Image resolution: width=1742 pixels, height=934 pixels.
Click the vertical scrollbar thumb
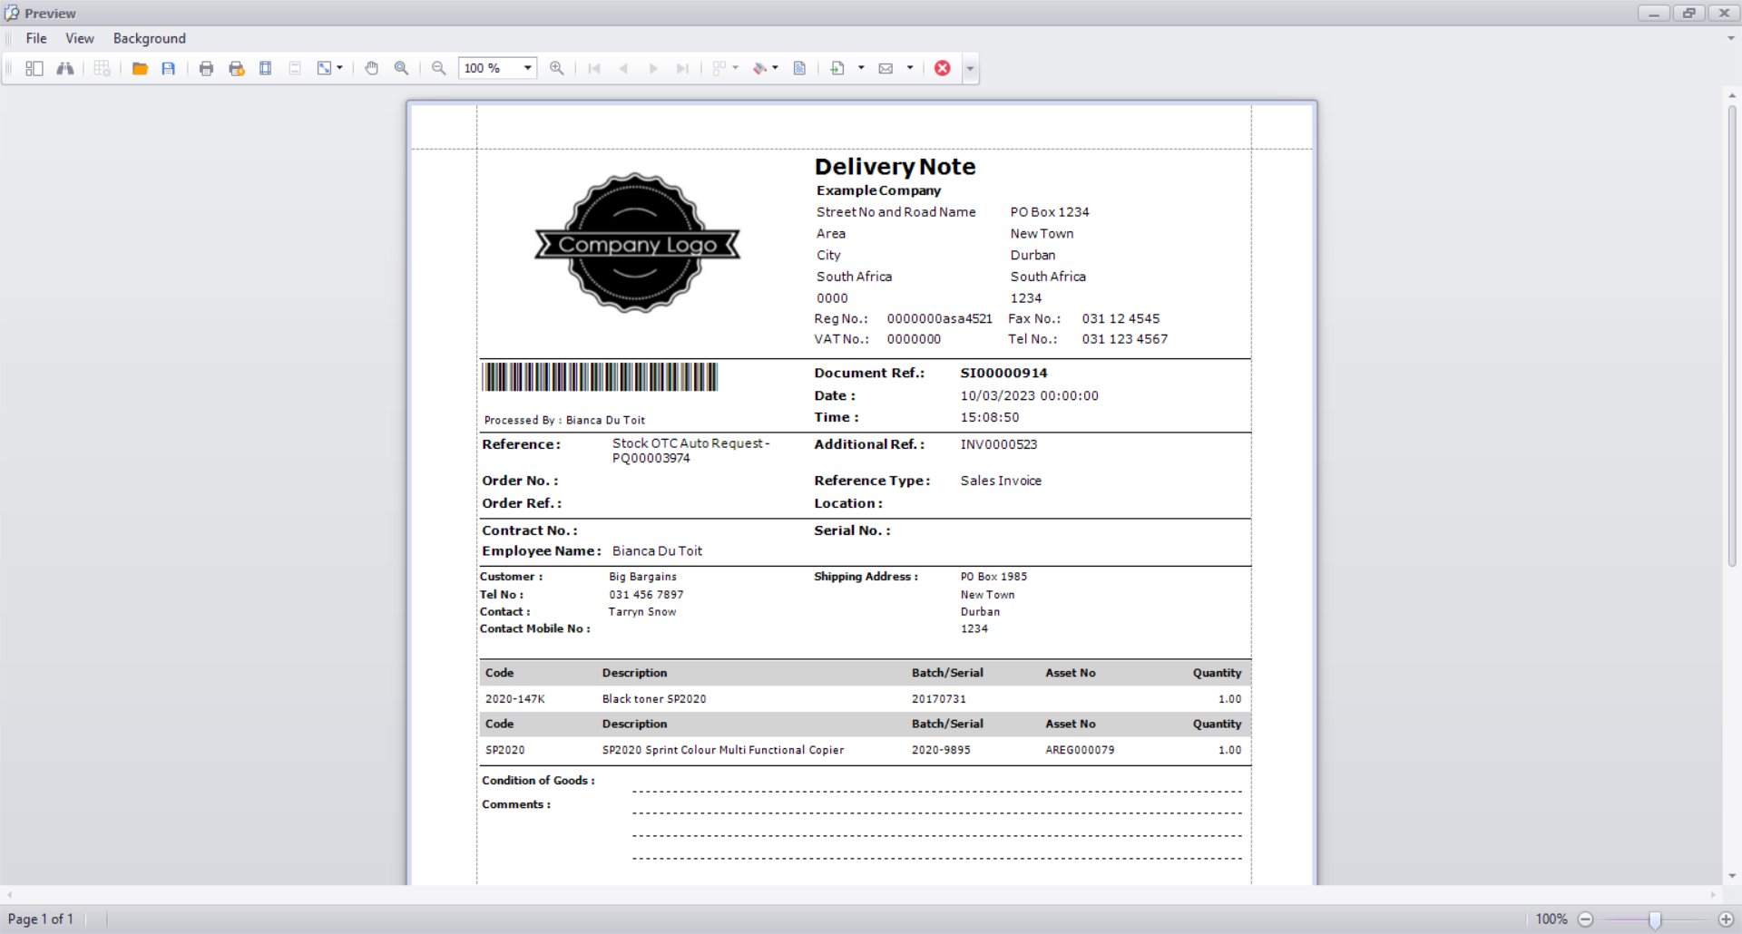point(1732,336)
